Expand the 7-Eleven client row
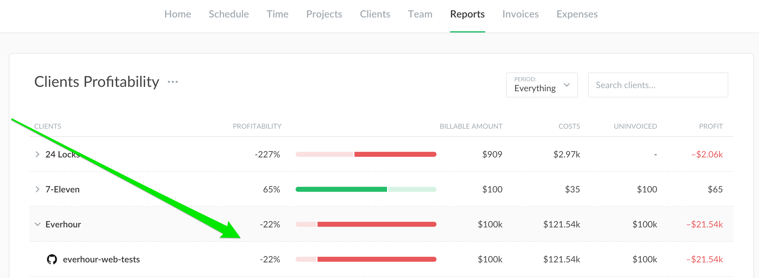Screen dimensions: 759x278 pos(37,189)
